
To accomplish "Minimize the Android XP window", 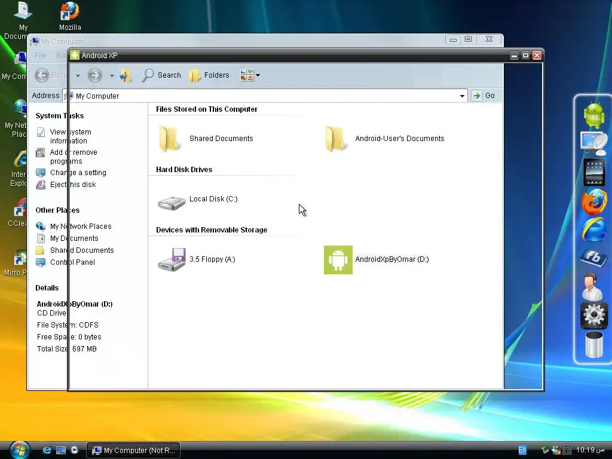I will point(515,56).
